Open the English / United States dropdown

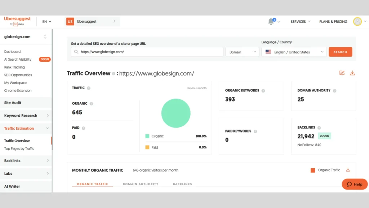click(294, 52)
